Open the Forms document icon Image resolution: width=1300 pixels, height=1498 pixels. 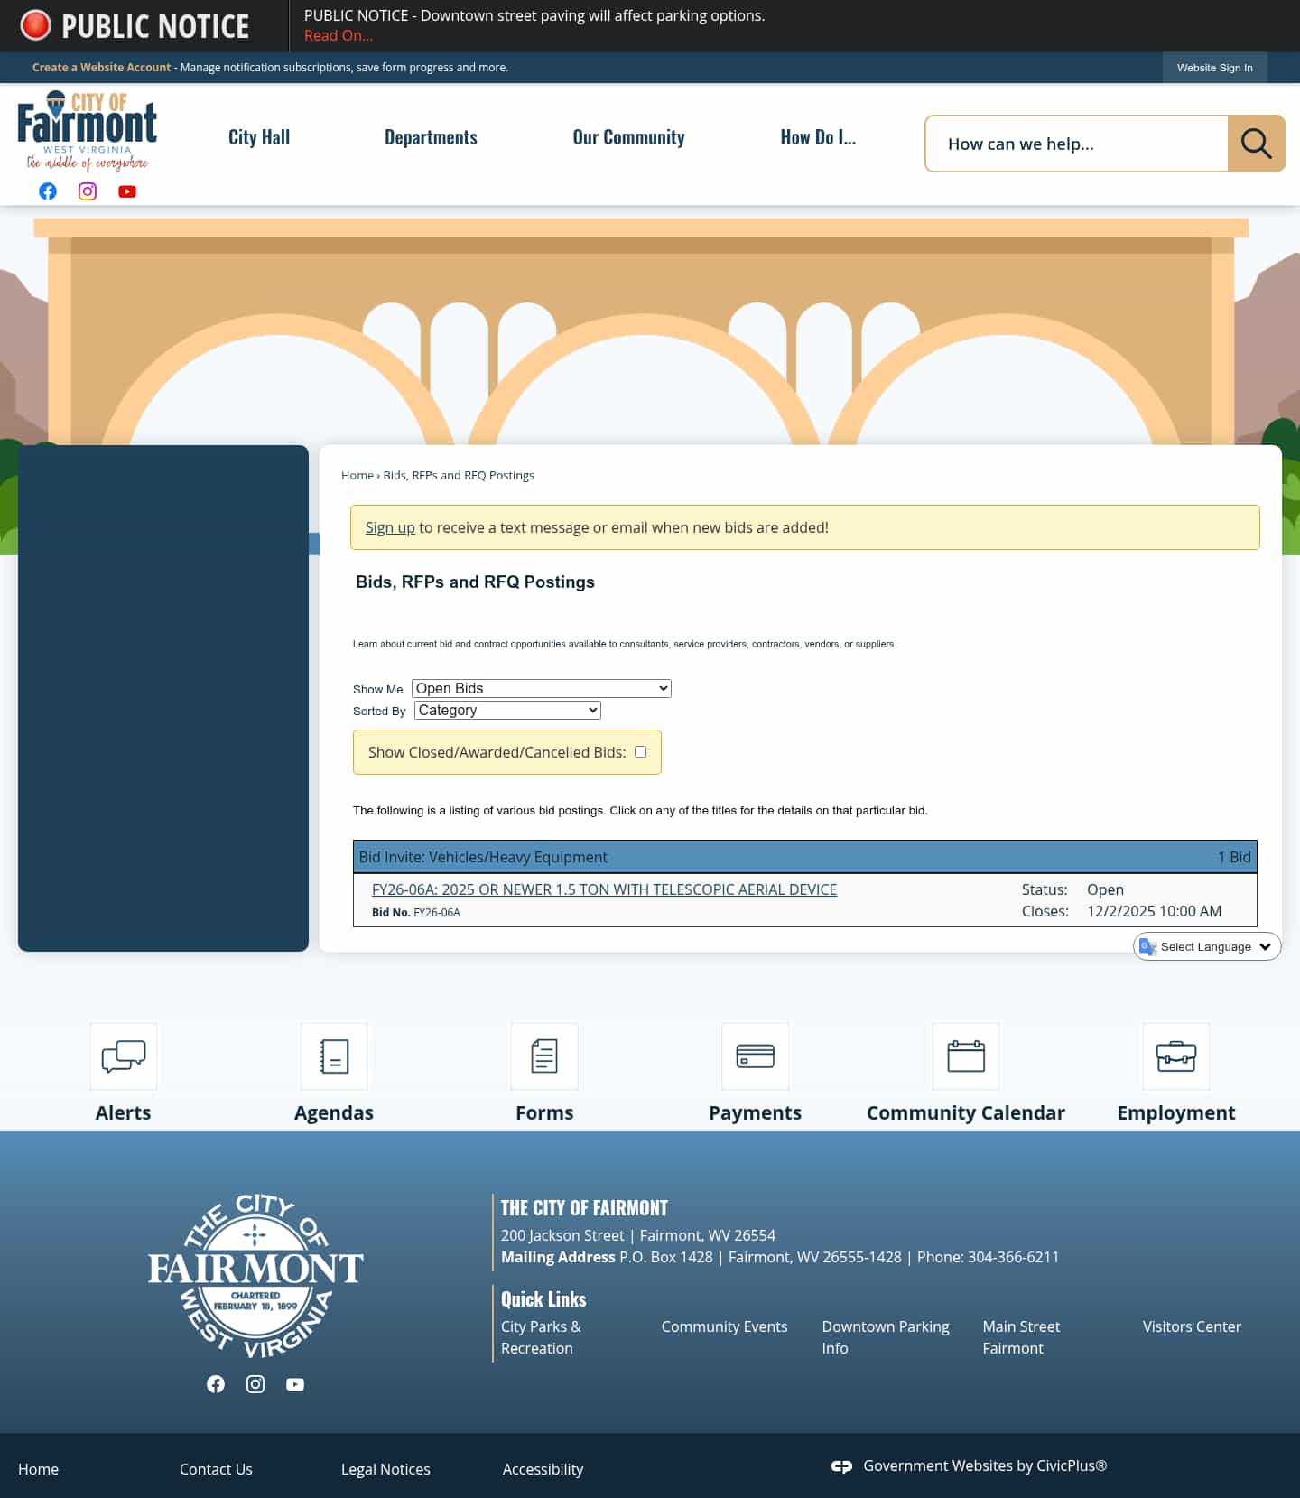[x=544, y=1056]
